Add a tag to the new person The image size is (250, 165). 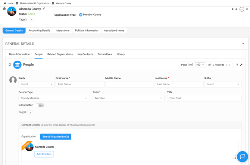pos(30,113)
